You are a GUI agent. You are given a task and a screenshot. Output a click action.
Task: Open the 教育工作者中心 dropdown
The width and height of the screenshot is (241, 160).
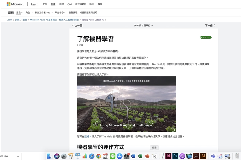click(43, 13)
